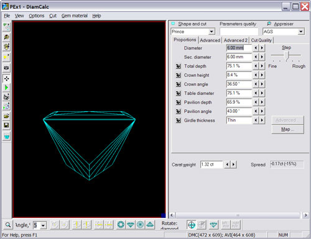Click the blue swirl icon in left toolbar
The height and width of the screenshot is (239, 311).
pyautogui.click(x=6, y=106)
